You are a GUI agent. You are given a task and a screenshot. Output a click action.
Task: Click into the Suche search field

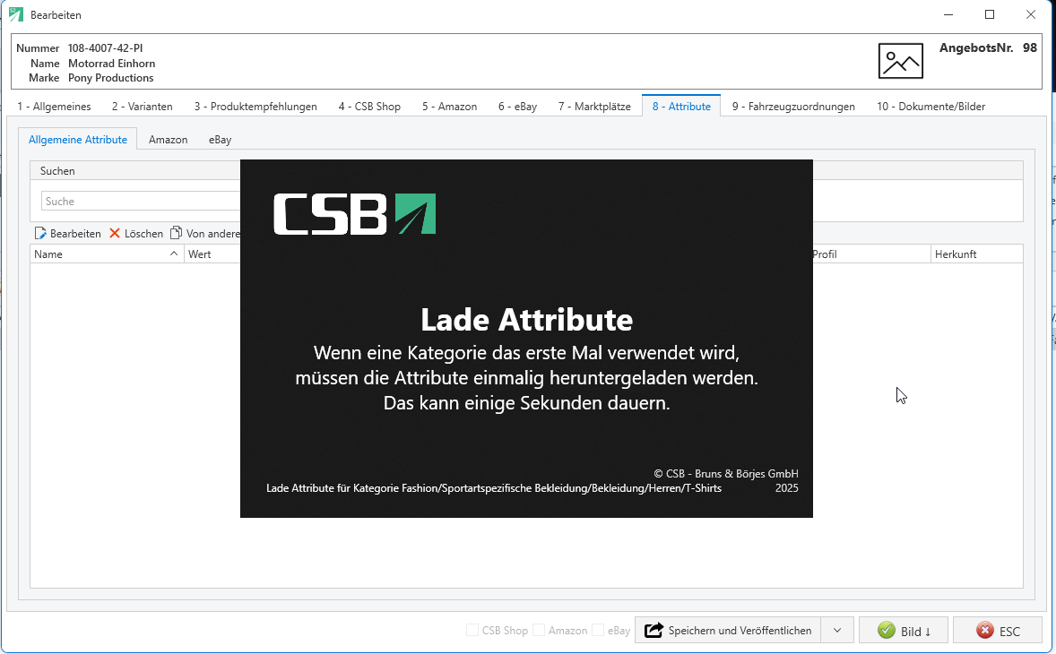tap(141, 202)
